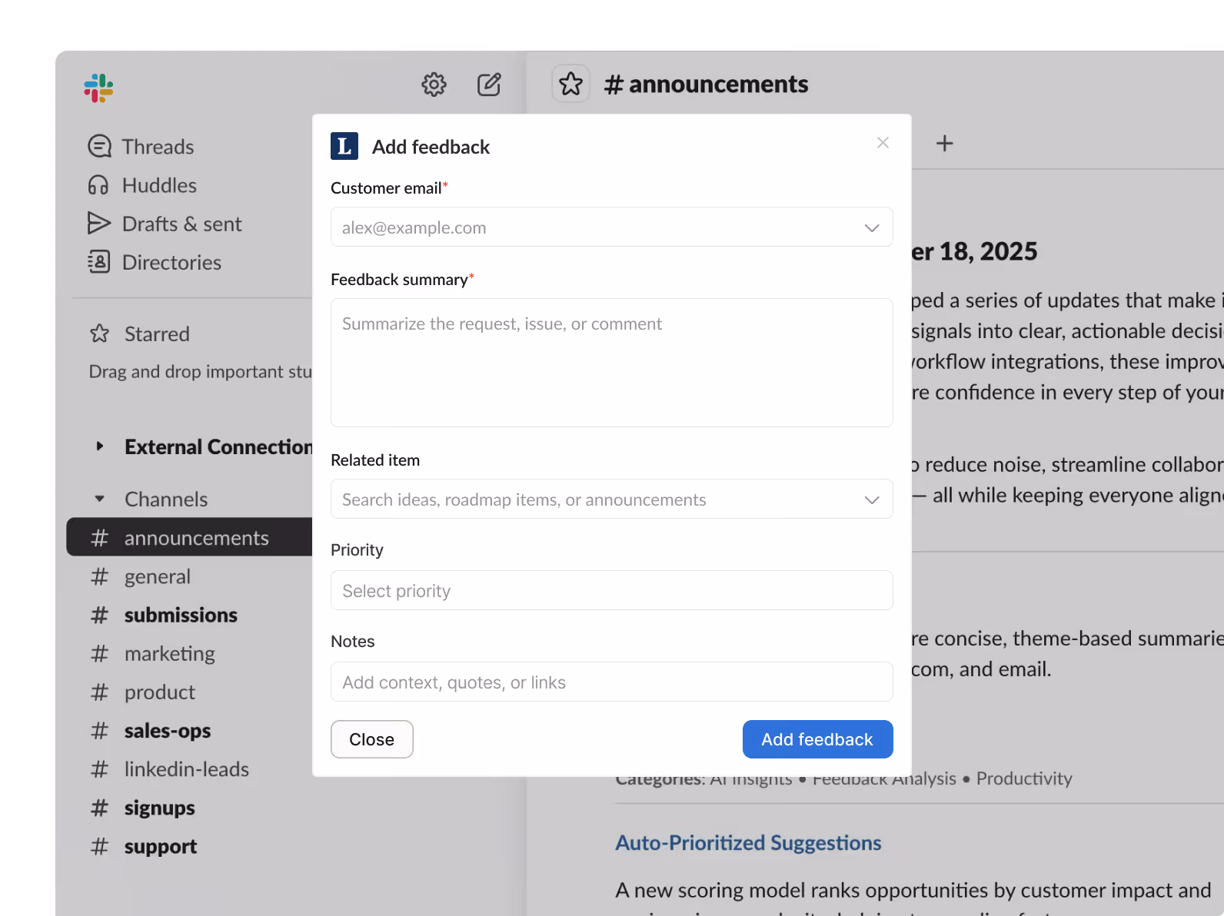Open the marketing channel

point(170,653)
